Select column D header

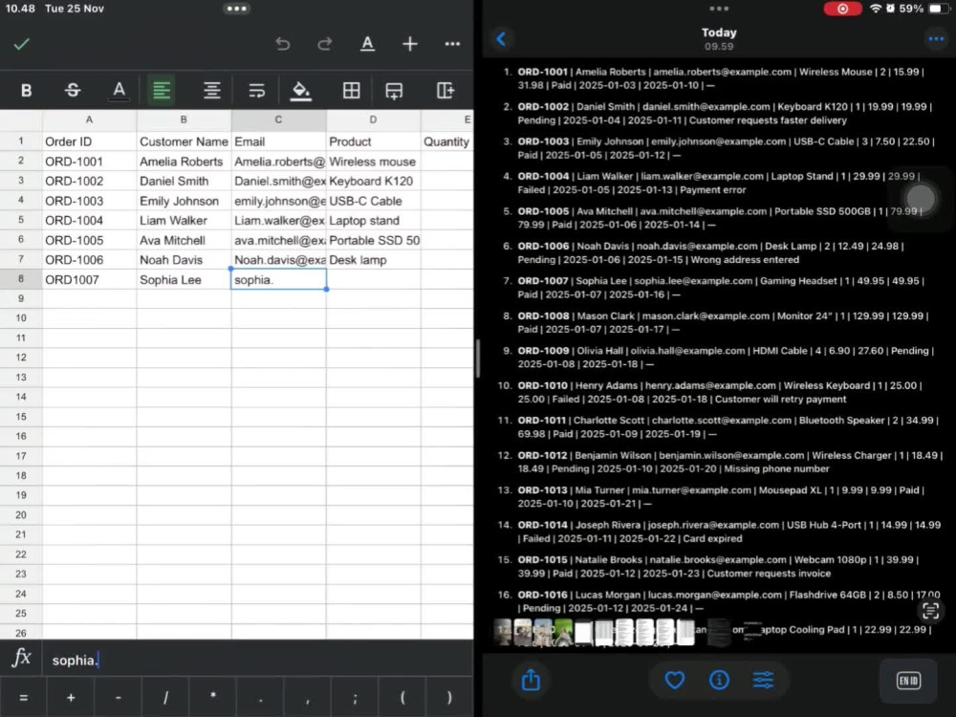coord(373,119)
